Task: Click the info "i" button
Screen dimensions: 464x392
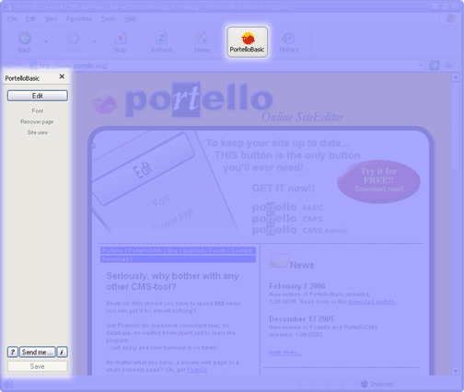Action: 62,352
